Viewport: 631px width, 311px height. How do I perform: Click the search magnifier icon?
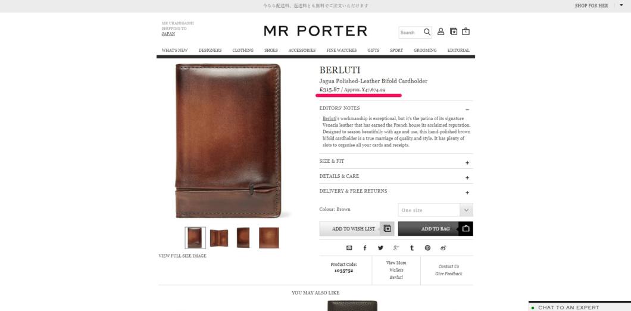[427, 32]
